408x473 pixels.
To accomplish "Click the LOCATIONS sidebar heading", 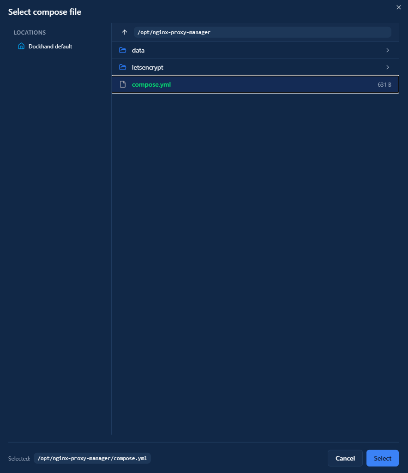I will (30, 33).
